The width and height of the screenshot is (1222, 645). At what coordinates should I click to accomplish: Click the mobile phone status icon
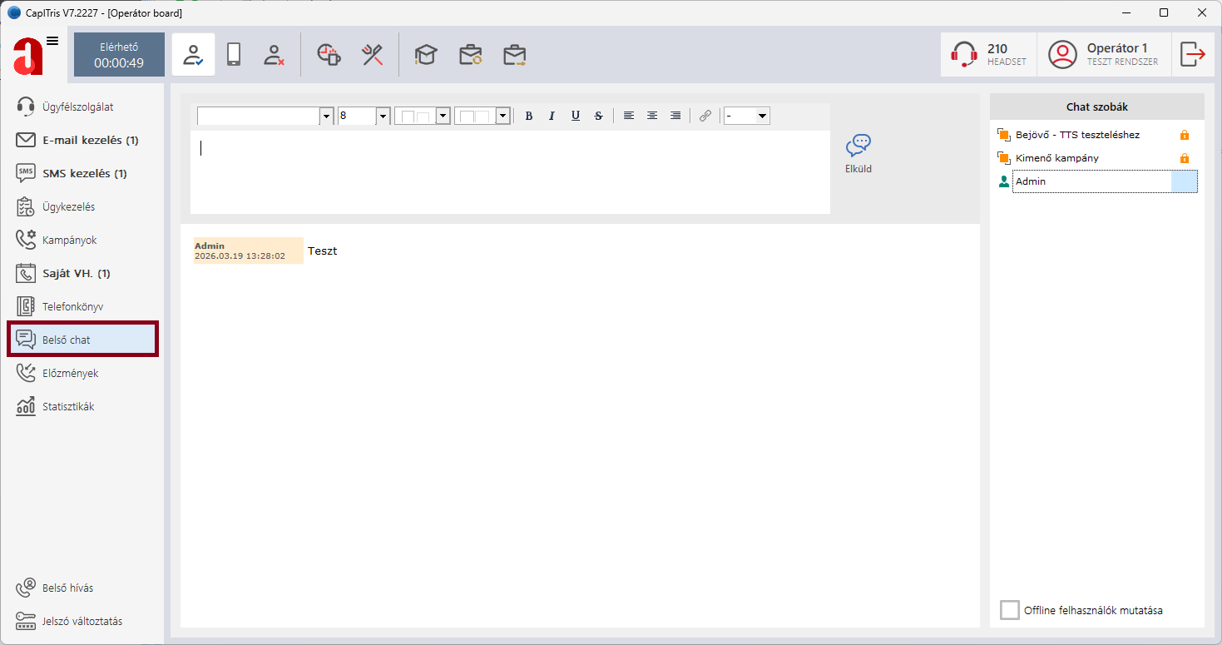[x=234, y=55]
